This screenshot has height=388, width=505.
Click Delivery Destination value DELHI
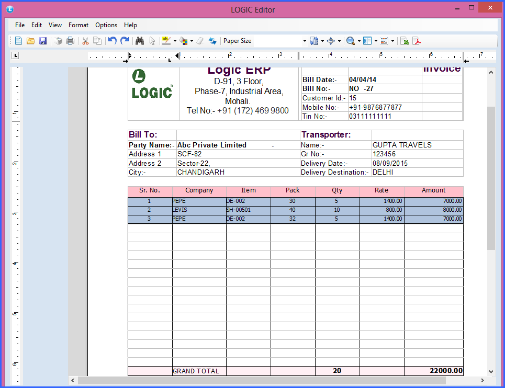pos(383,172)
